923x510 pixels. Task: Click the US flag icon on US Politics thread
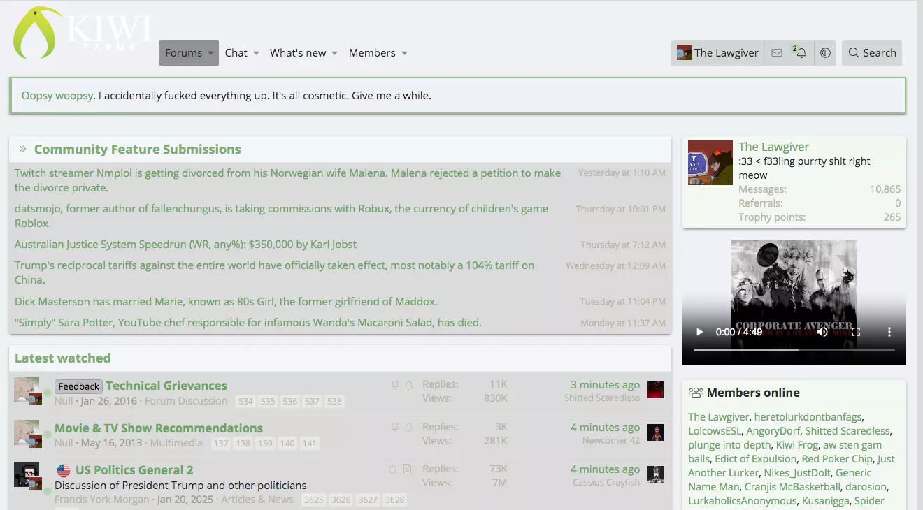pos(64,470)
